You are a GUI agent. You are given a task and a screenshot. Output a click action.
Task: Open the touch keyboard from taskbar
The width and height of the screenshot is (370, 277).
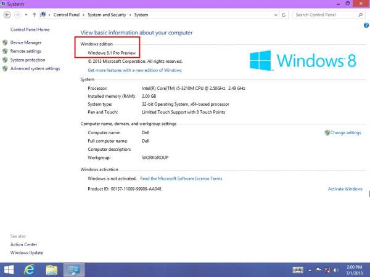(298, 270)
